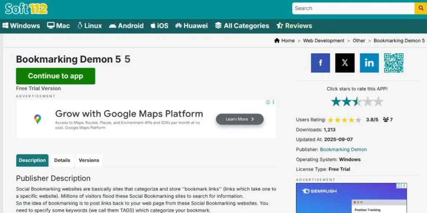This screenshot has width=427, height=213.
Task: Open the Android category
Action: 126,26
